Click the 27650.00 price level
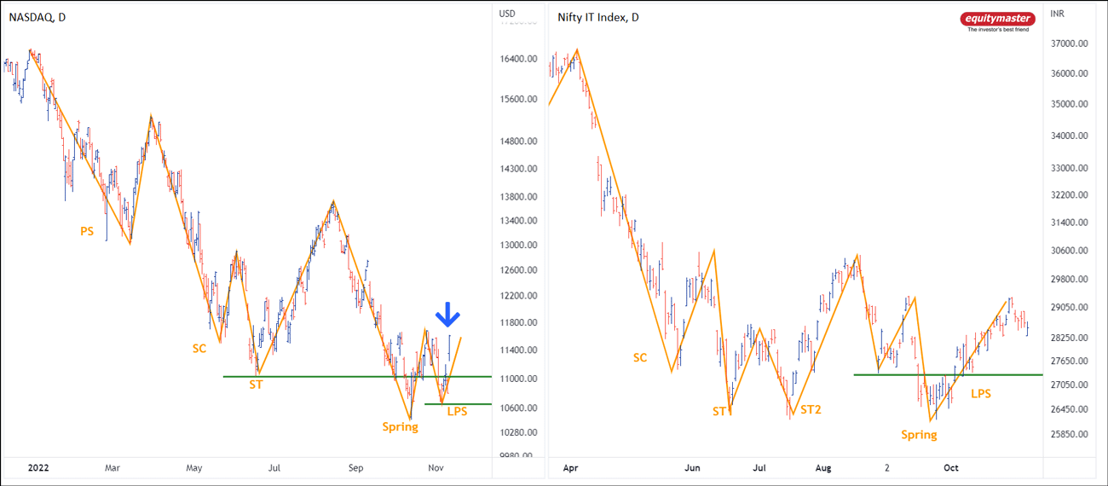The width and height of the screenshot is (1108, 486). coord(1070,362)
